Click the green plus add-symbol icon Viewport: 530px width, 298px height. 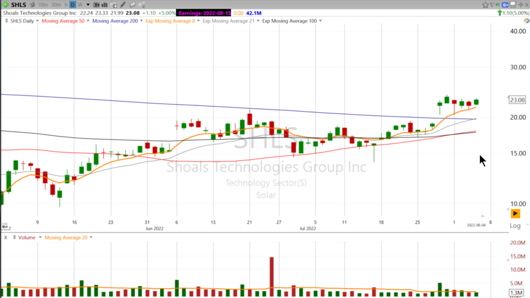click(x=6, y=5)
